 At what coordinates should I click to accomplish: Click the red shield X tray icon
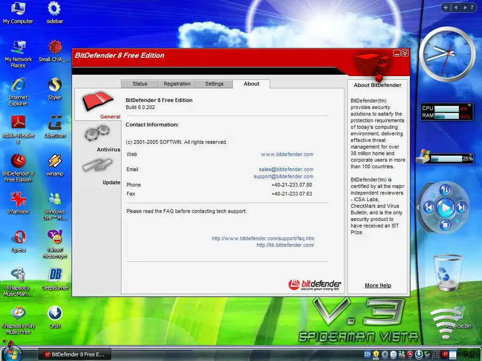click(x=410, y=354)
